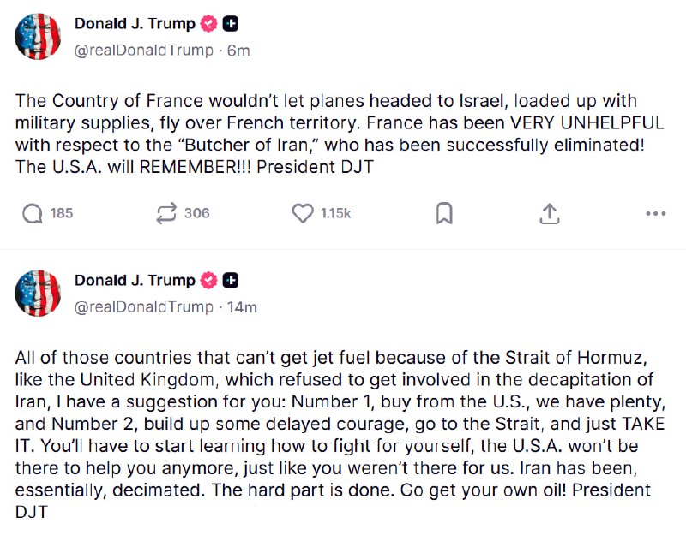ReTruth the post about France
Image resolution: width=686 pixels, height=535 pixels.
(166, 213)
